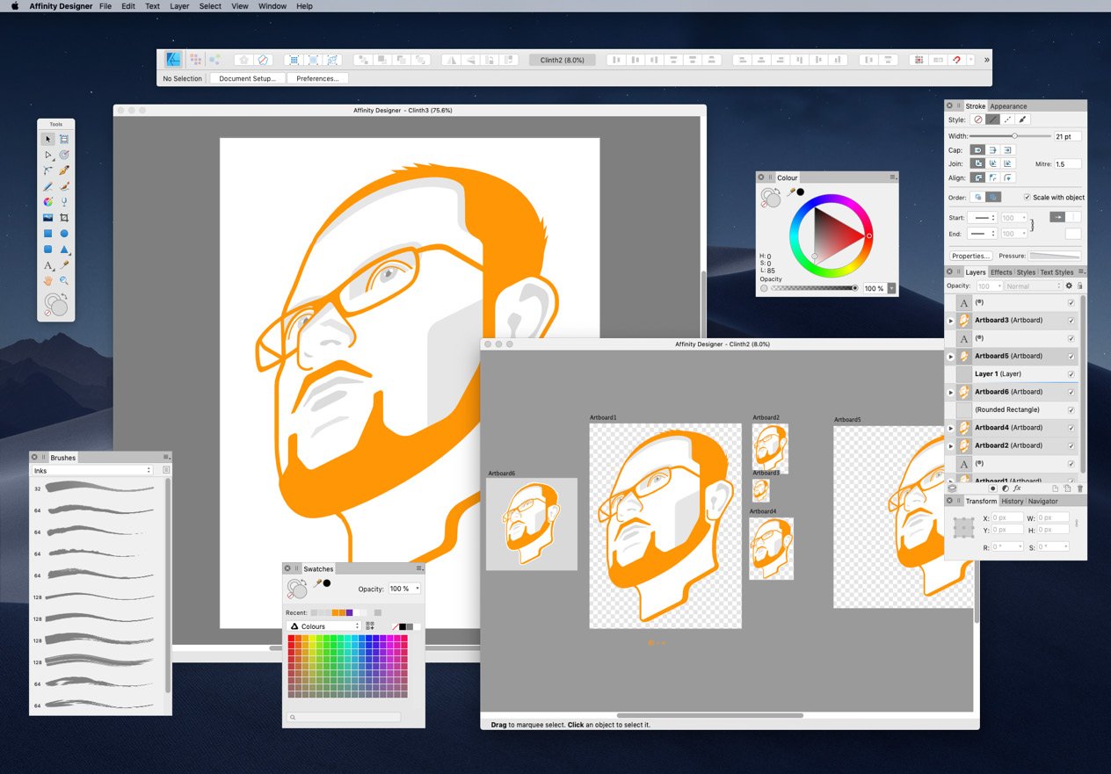Expand the Artboard3 layer
This screenshot has width=1111, height=774.
(x=950, y=321)
